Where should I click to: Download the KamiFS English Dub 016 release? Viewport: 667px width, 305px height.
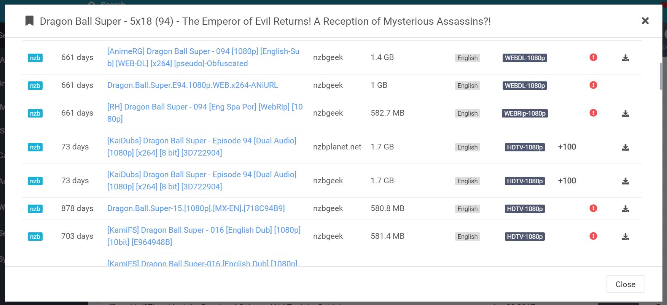pos(625,236)
